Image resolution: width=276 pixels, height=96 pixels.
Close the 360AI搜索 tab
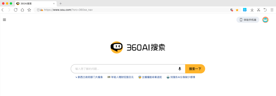(54, 4)
